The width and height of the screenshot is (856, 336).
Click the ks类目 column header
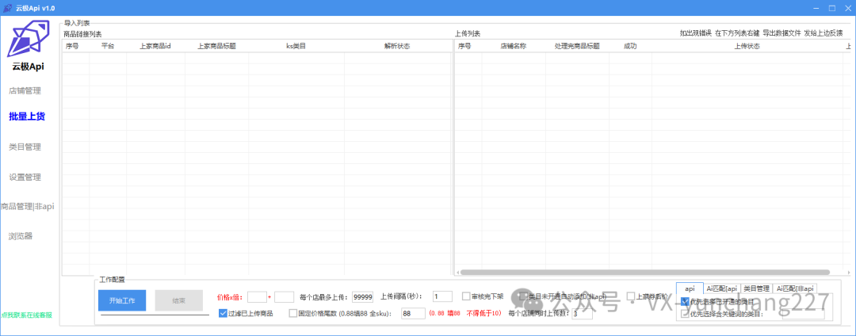(296, 46)
